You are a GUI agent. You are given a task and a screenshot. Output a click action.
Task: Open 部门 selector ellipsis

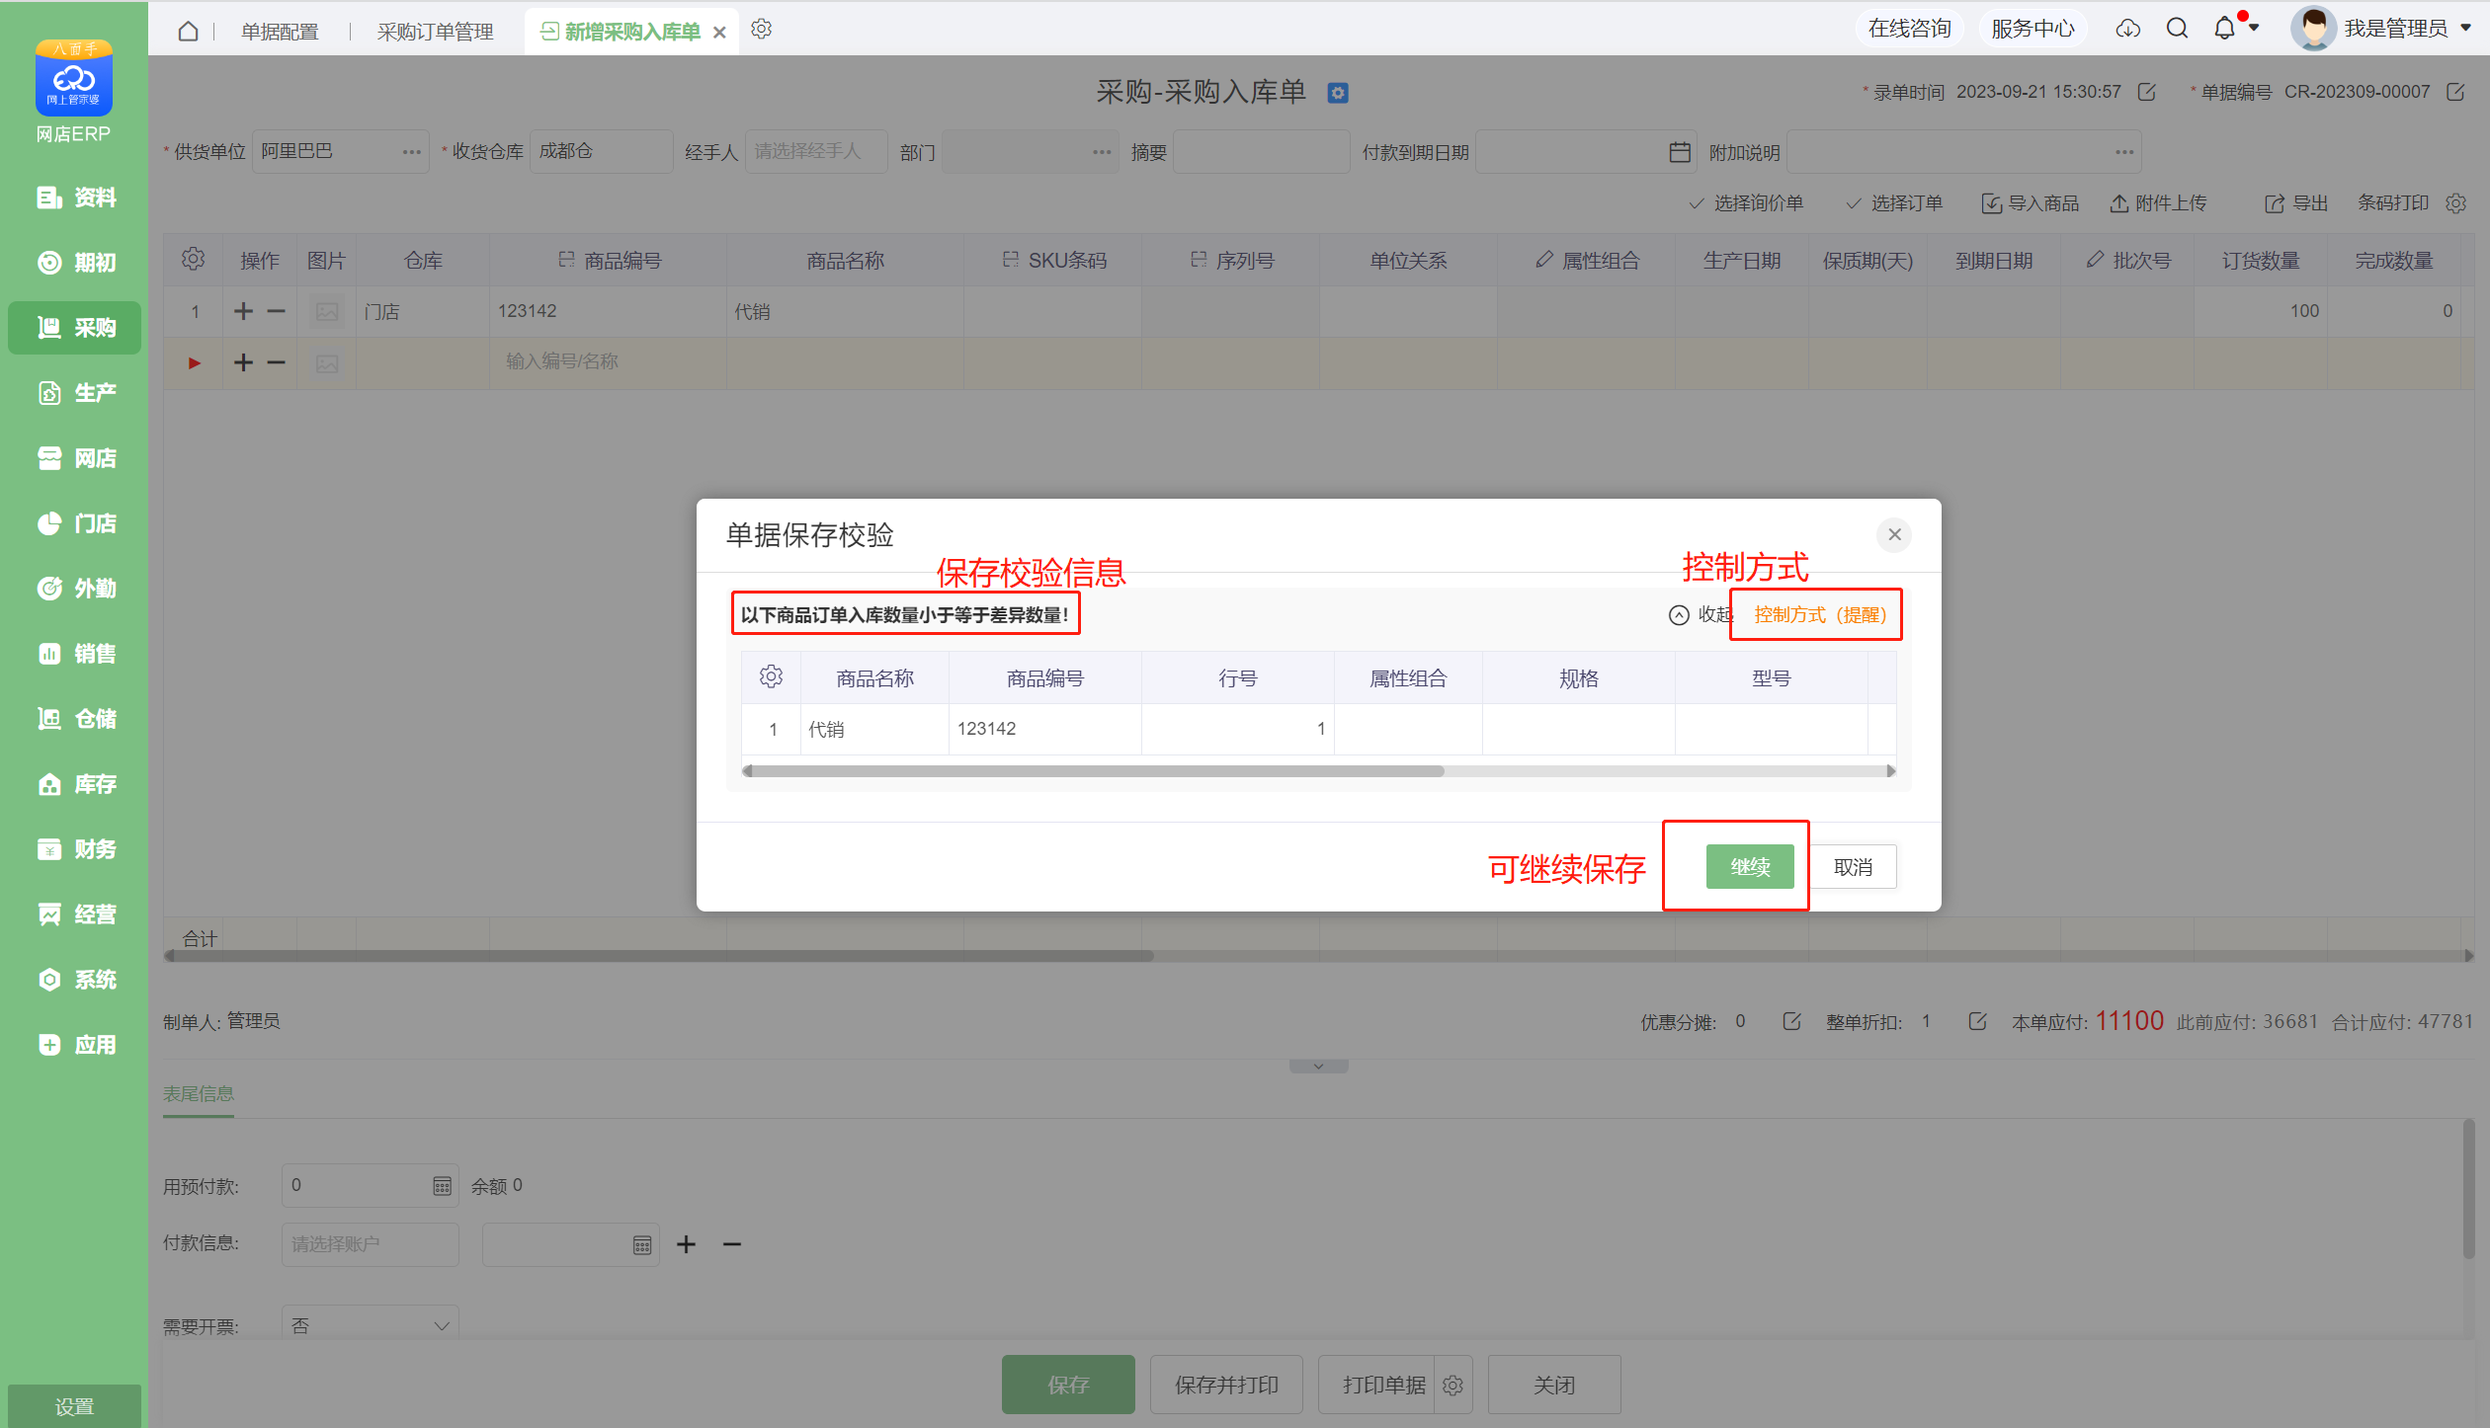click(x=1102, y=152)
